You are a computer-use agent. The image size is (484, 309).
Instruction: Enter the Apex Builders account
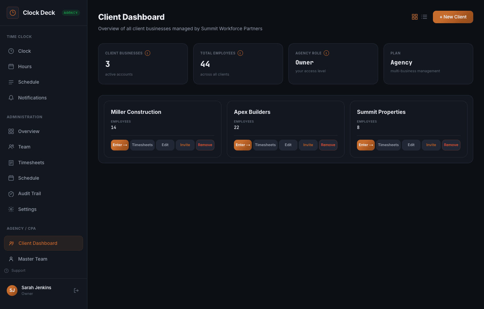tap(243, 145)
